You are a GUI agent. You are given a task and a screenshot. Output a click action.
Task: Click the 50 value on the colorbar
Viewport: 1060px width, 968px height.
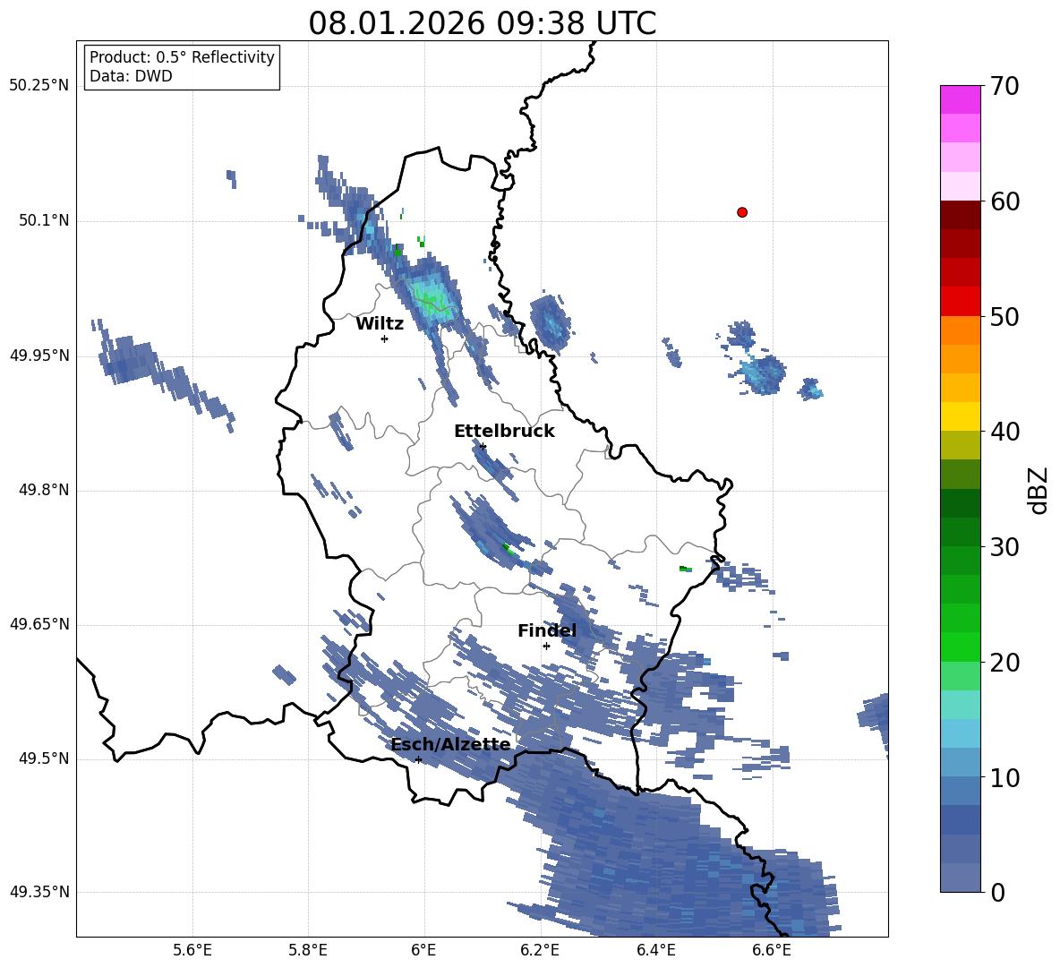pos(1004,316)
